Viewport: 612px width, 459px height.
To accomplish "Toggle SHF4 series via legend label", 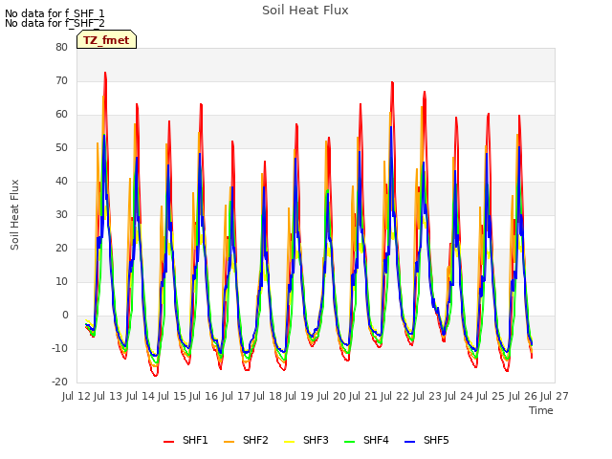I will (376, 440).
